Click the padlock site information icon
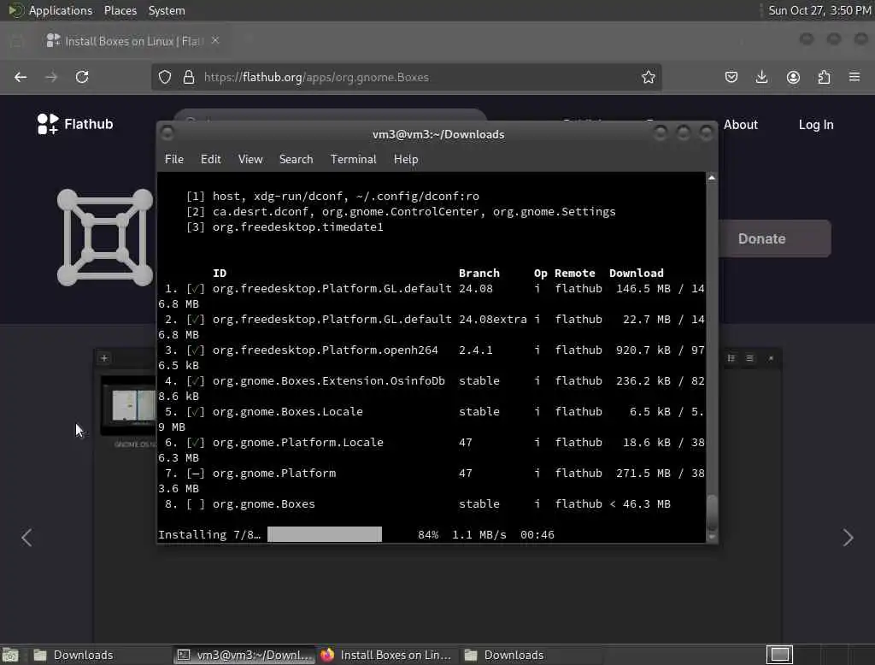Image resolution: width=875 pixels, height=665 pixels. (189, 77)
